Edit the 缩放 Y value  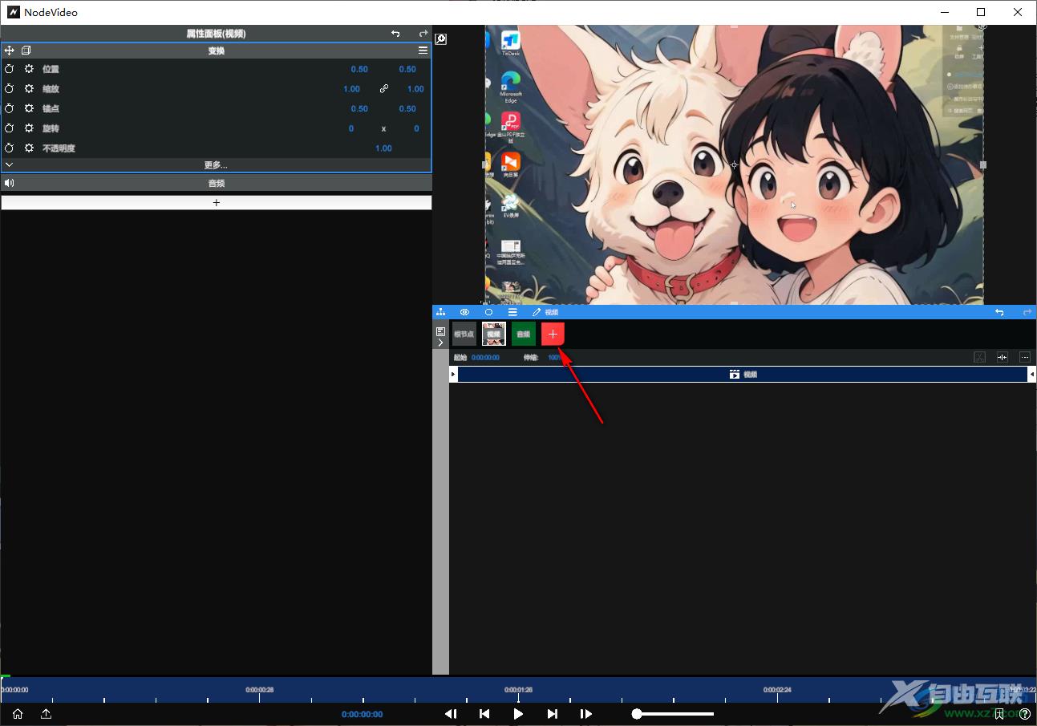[x=415, y=89]
